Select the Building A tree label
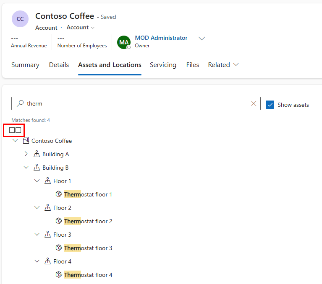322x284 pixels. coord(56,154)
